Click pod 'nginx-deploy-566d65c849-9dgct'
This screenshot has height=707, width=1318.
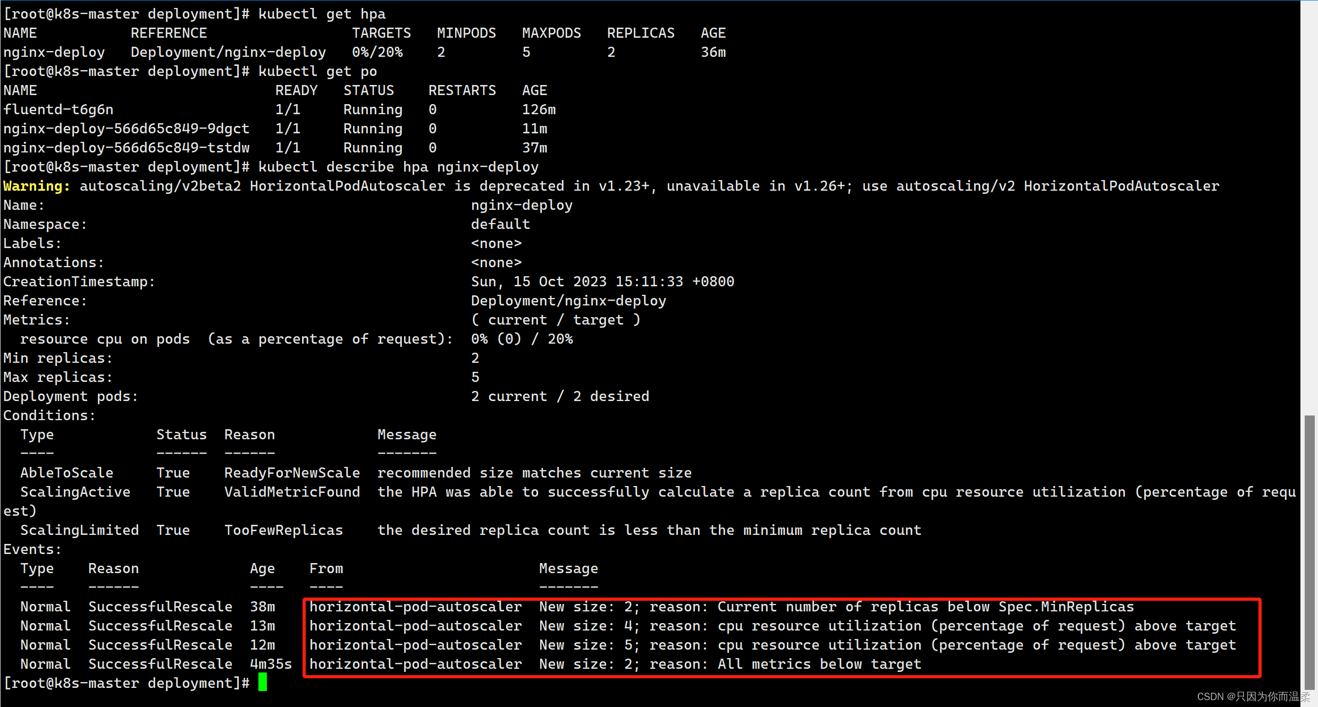127,129
